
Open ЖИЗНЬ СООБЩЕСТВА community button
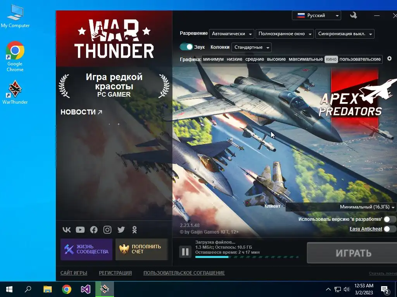[86, 249]
